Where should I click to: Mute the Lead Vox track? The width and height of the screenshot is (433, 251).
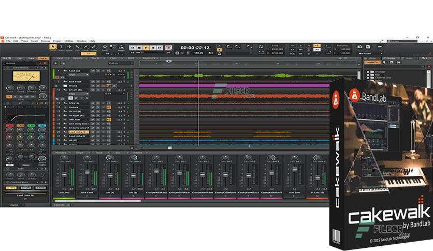[x=93, y=71]
